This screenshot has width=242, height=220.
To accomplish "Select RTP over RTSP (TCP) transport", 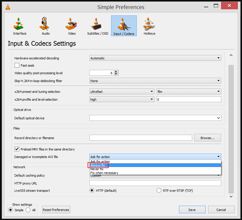I will pyautogui.click(x=159, y=191).
